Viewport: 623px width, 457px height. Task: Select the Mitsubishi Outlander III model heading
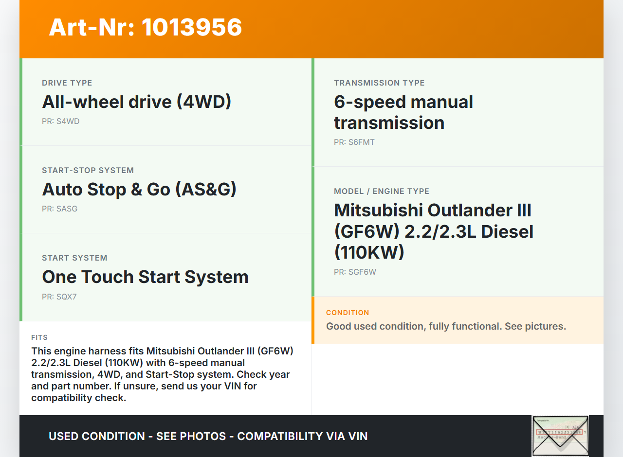click(x=433, y=231)
